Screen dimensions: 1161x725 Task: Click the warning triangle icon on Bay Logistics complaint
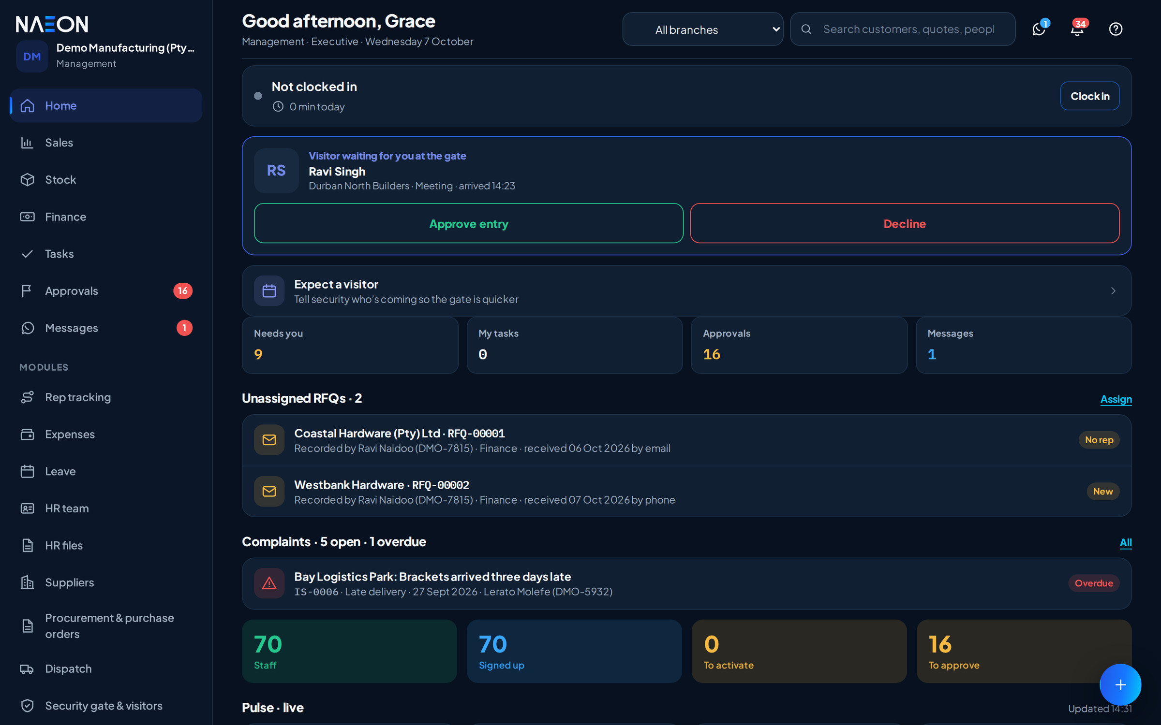click(269, 583)
